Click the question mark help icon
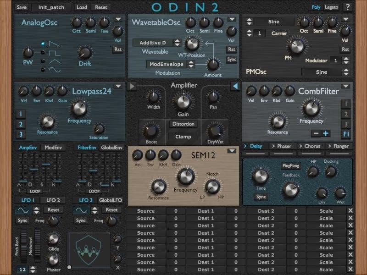The image size is (367, 275). pos(348,7)
